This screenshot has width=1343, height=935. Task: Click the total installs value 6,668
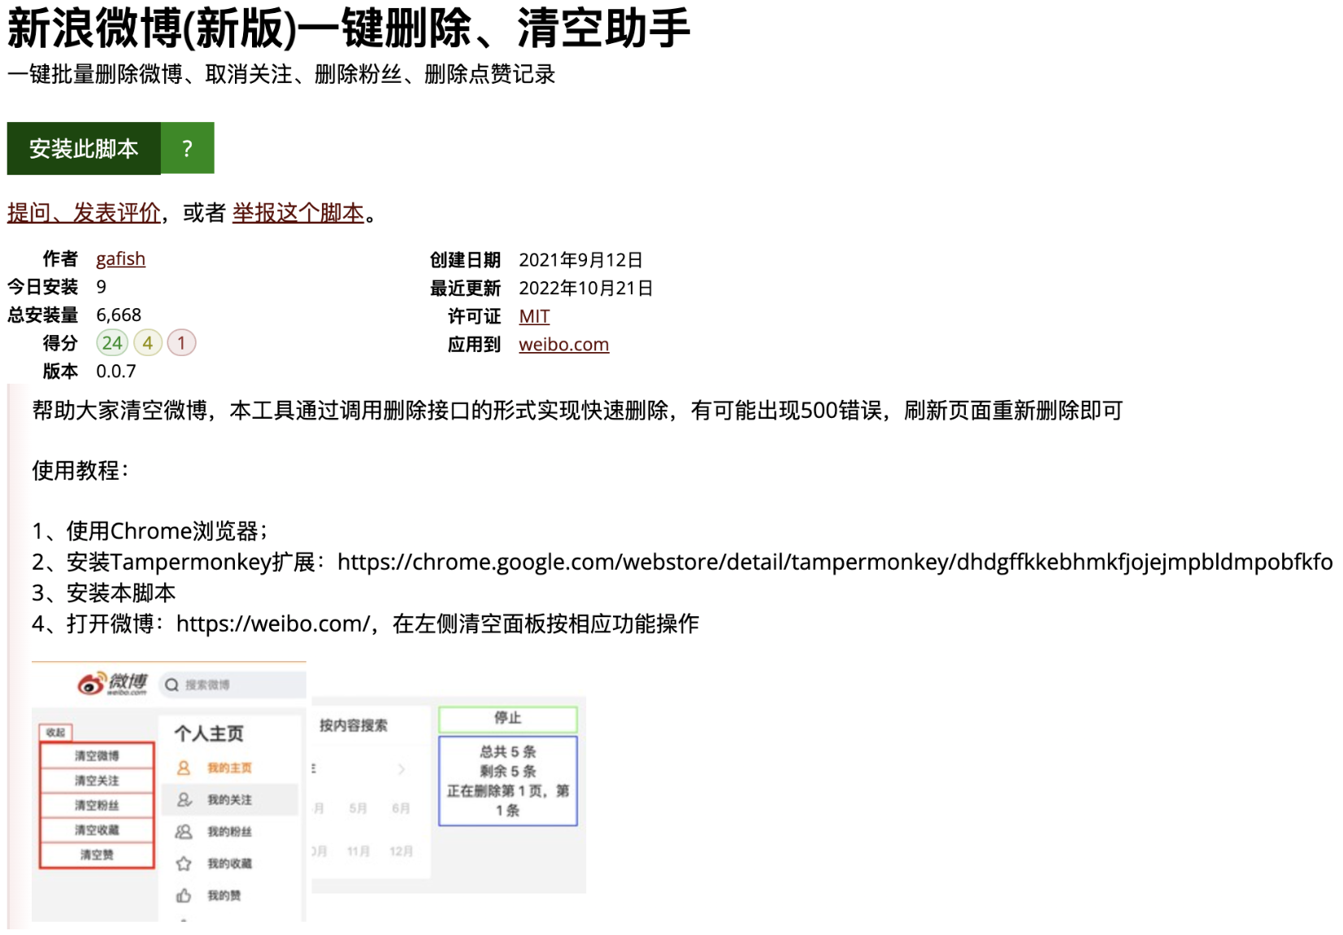[119, 315]
